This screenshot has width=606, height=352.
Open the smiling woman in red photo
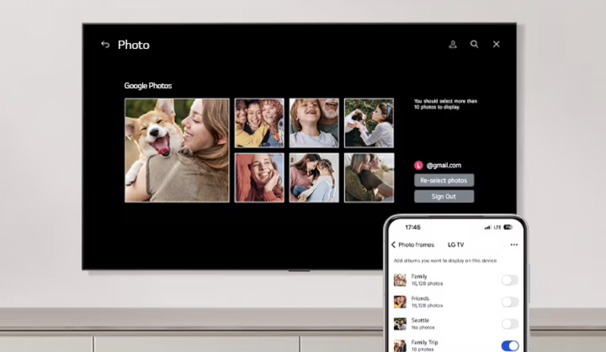[259, 177]
